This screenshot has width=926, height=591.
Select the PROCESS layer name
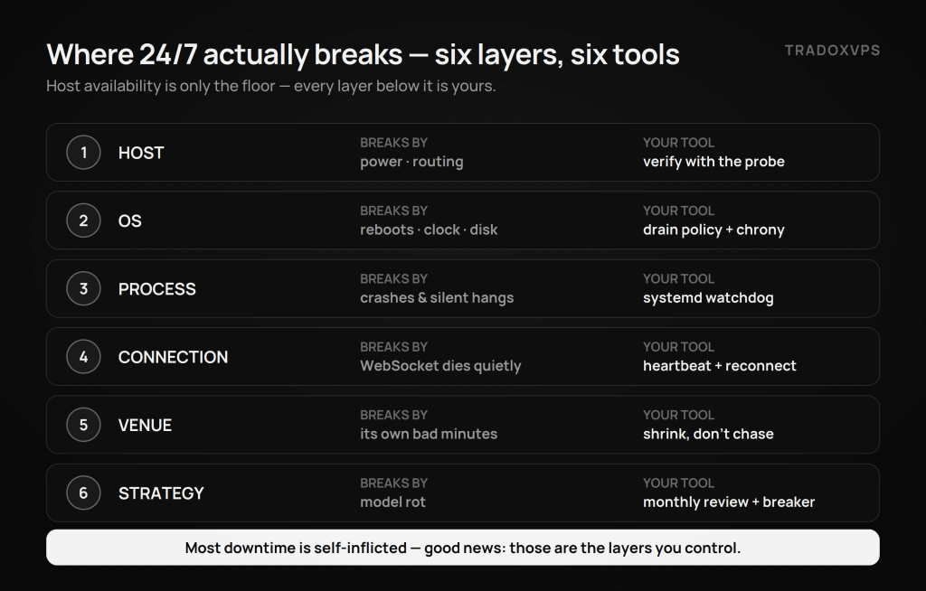[x=157, y=289]
